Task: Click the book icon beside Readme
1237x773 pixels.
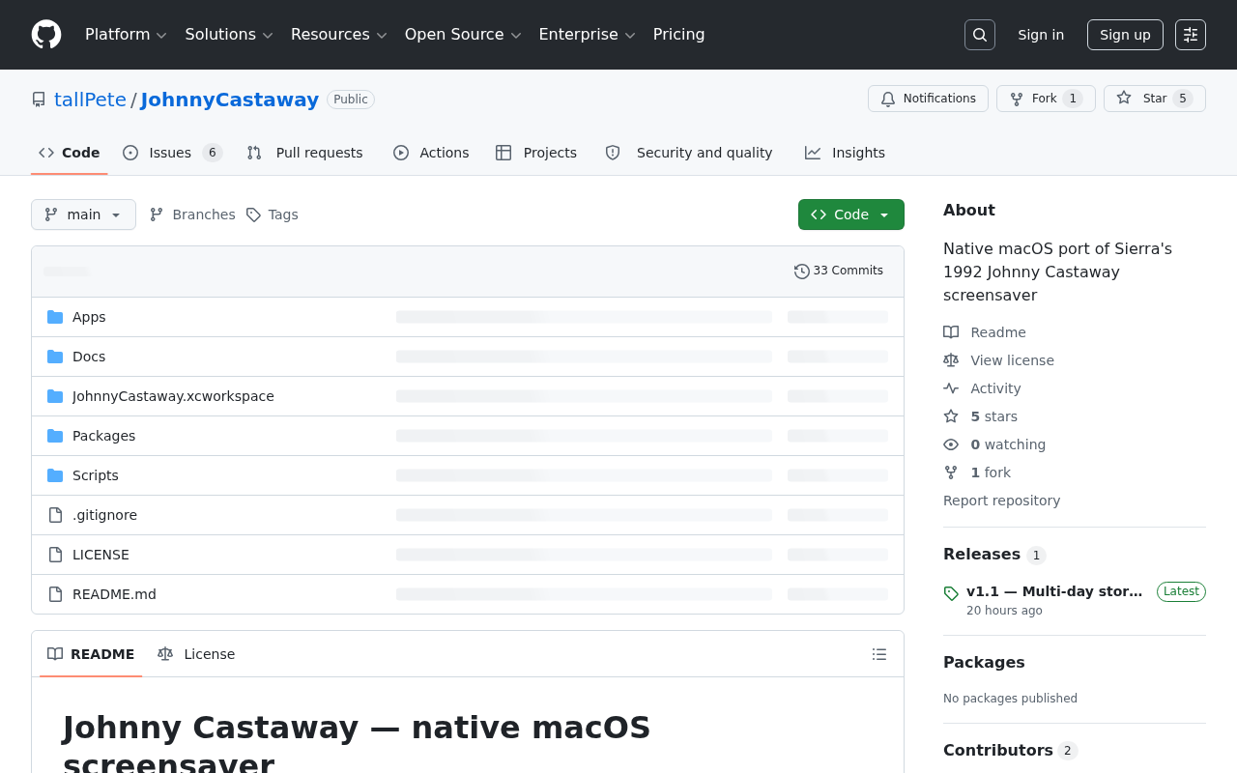Action: point(951,332)
